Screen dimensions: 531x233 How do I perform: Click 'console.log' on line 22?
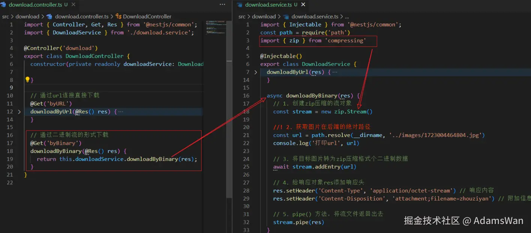291,143
